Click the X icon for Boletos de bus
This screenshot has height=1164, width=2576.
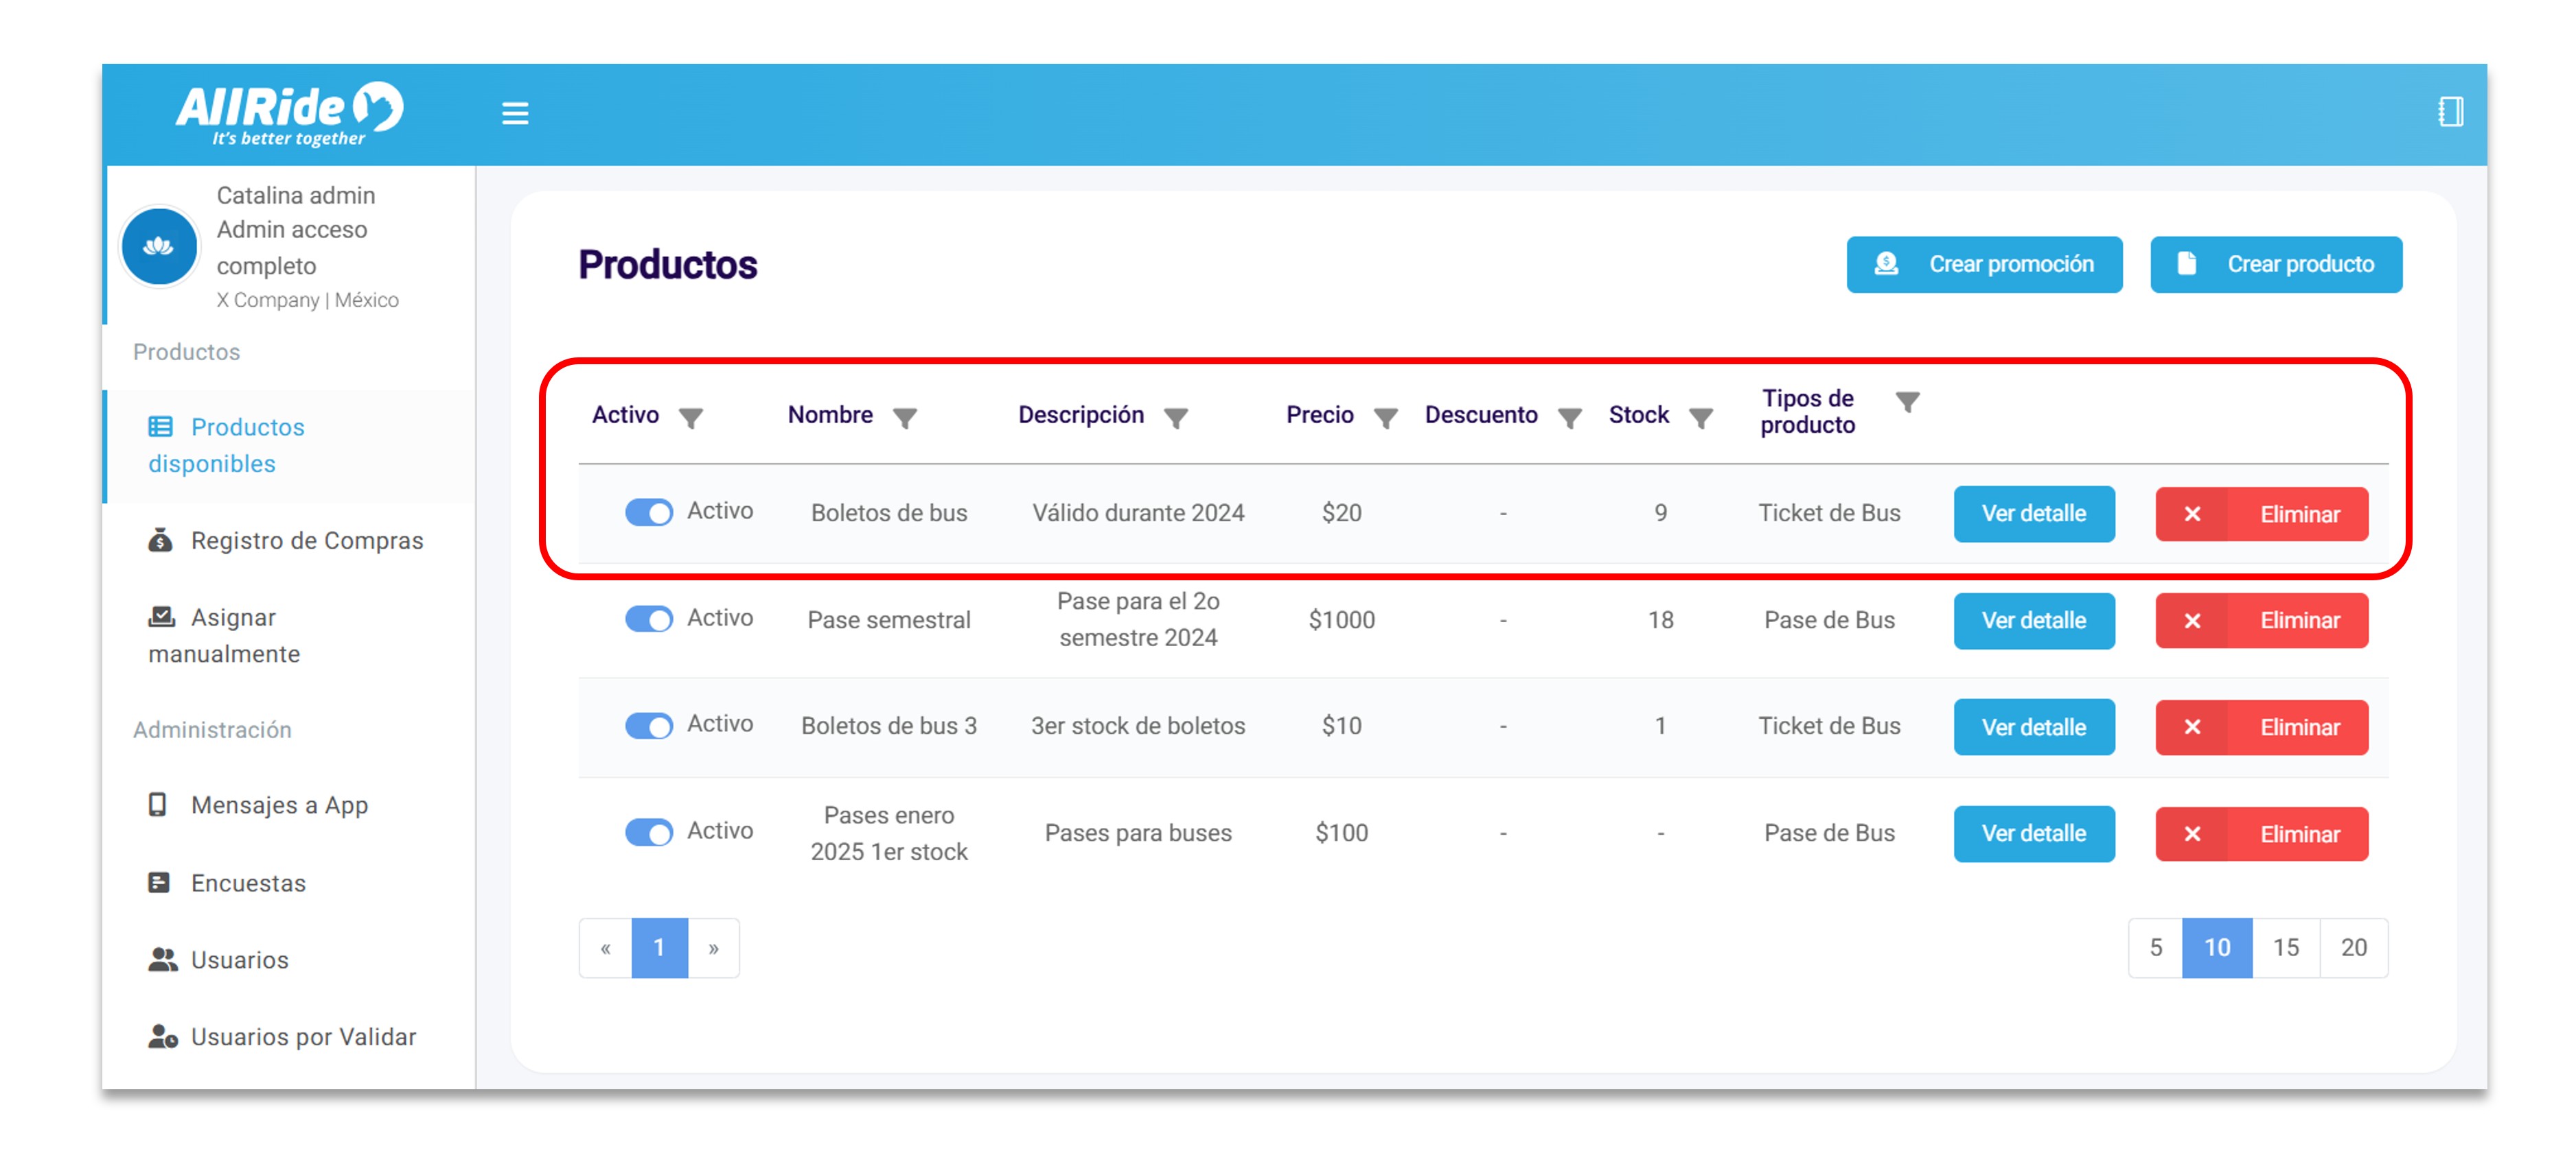(x=2192, y=514)
